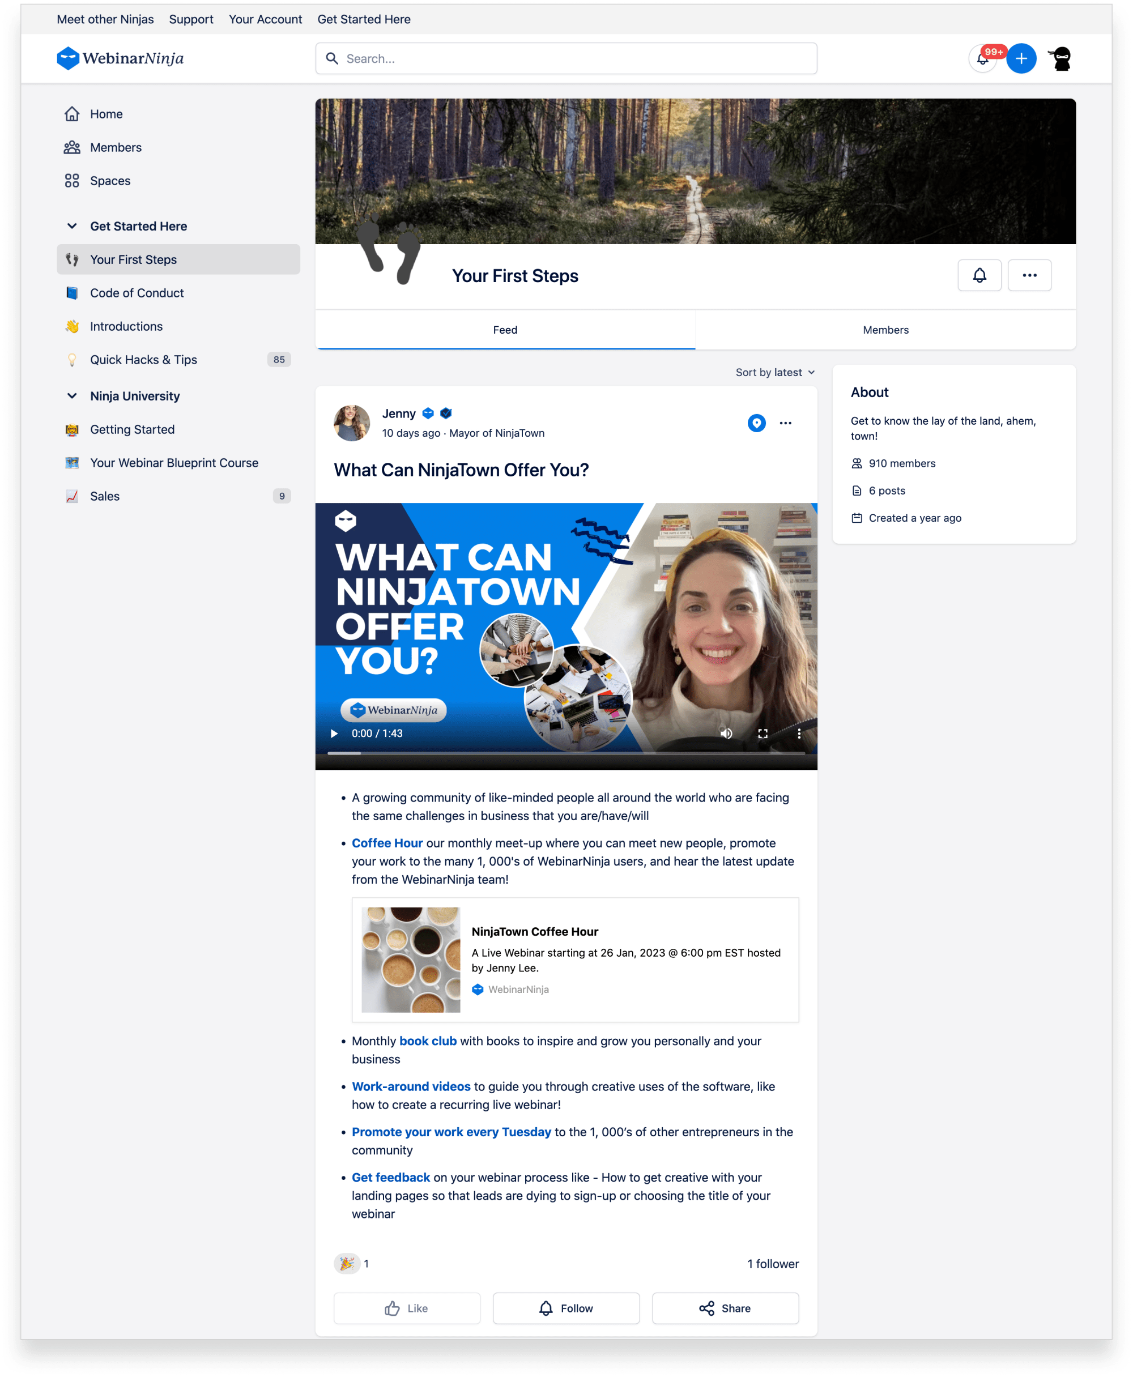This screenshot has width=1133, height=1377.
Task: Open the ninja avatar profile menu
Action: pyautogui.click(x=1061, y=59)
